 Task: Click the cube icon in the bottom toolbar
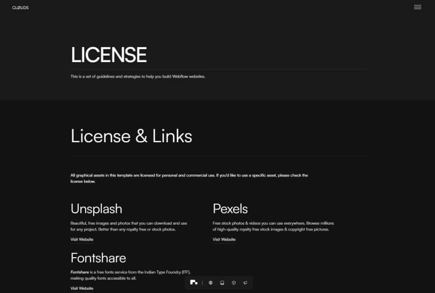coord(234,283)
